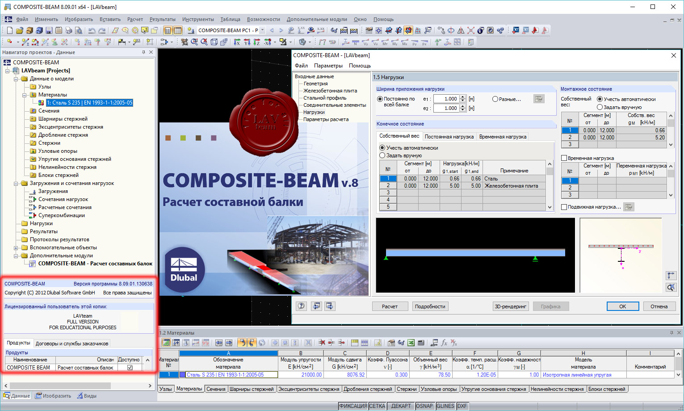Click the help question mark icon in dialog
This screenshot has height=411, width=684.
pos(302,306)
